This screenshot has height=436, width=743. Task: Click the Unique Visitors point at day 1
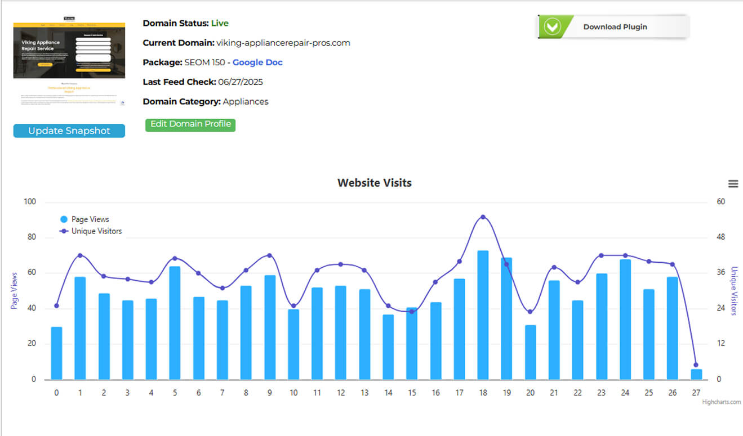click(80, 255)
